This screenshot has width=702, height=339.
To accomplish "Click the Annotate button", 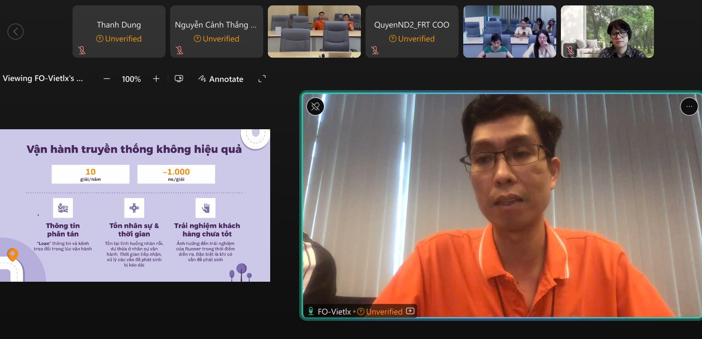I will [221, 79].
